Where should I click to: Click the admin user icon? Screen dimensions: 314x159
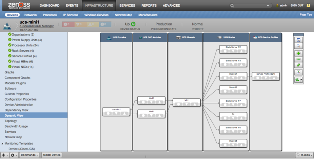pyautogui.click(x=277, y=5)
